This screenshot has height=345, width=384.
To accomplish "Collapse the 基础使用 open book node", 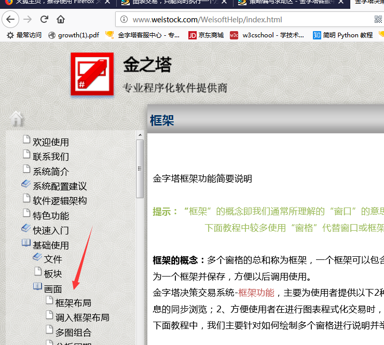I will pyautogui.click(x=51, y=245).
